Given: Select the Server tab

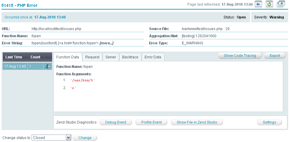Looking at the screenshot, I should [x=111, y=57].
